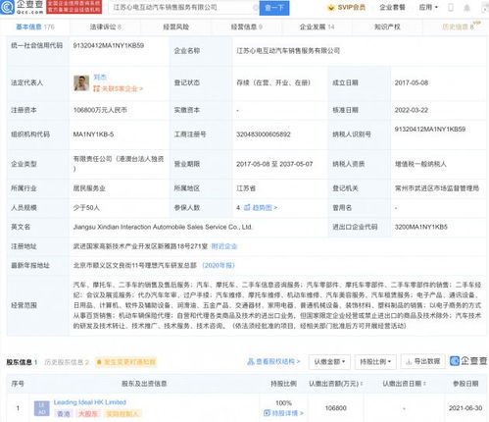Open the notifications bell icon

click(467, 8)
